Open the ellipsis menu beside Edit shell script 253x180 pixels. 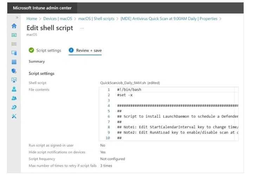[82, 28]
